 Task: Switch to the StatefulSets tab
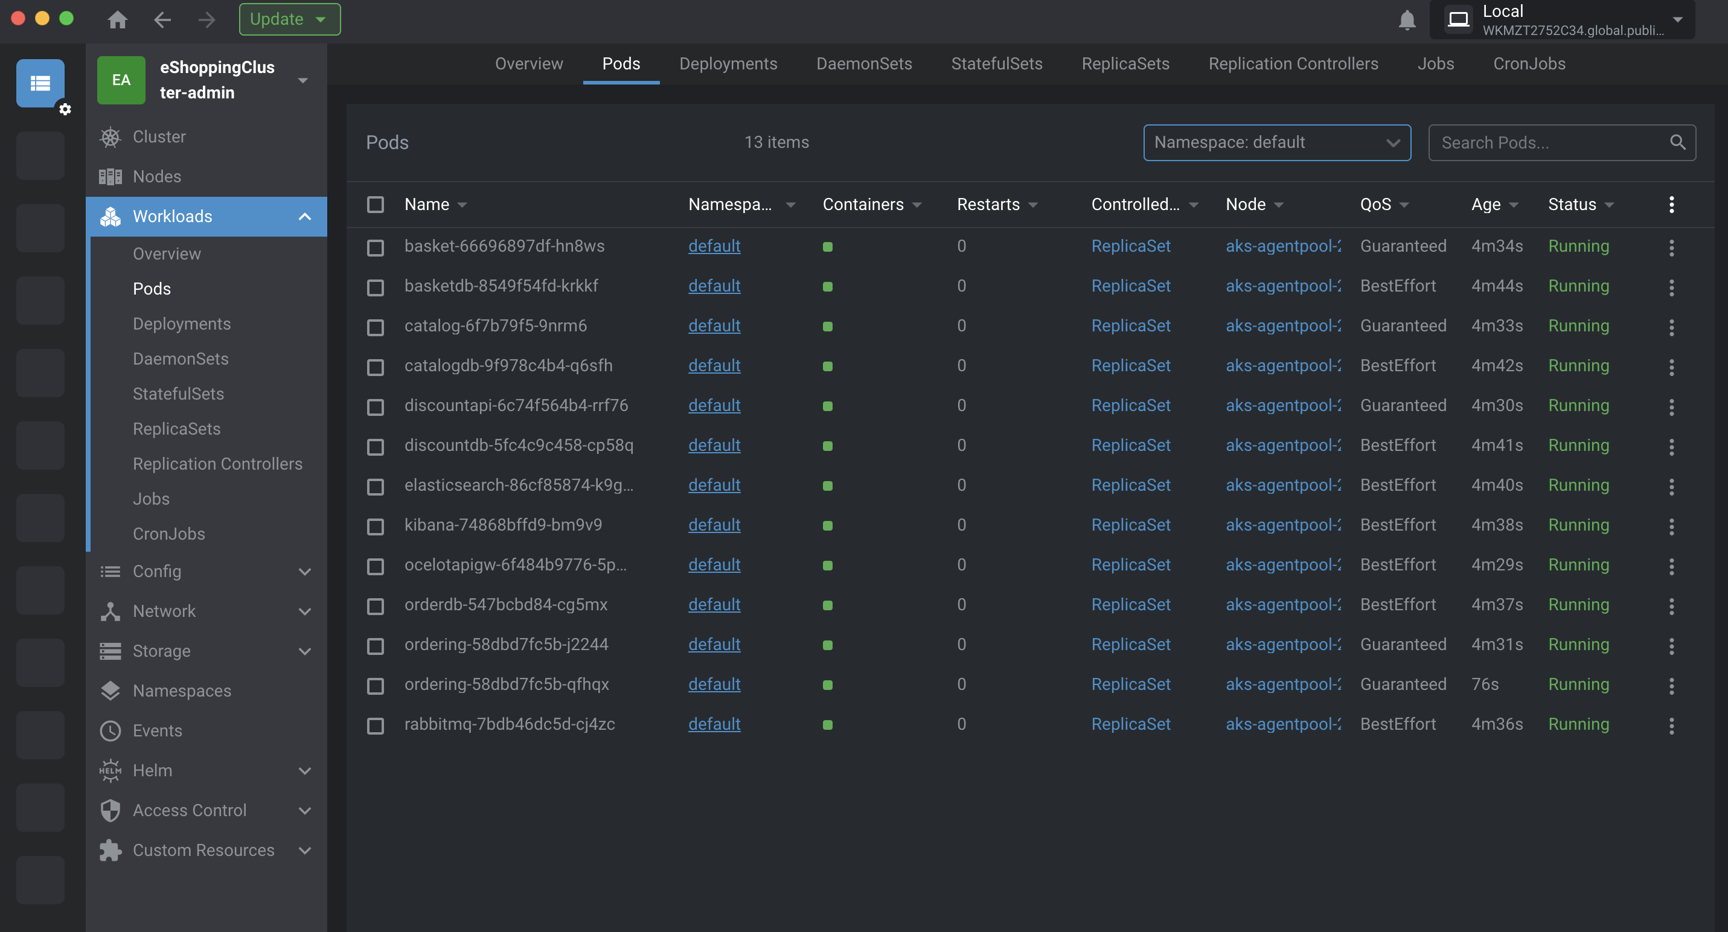point(997,64)
